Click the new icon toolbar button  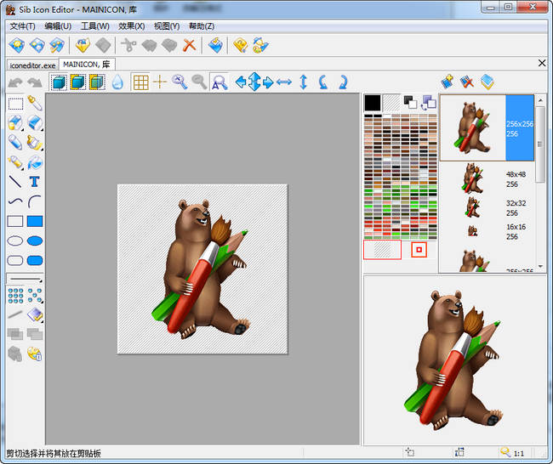pyautogui.click(x=17, y=45)
